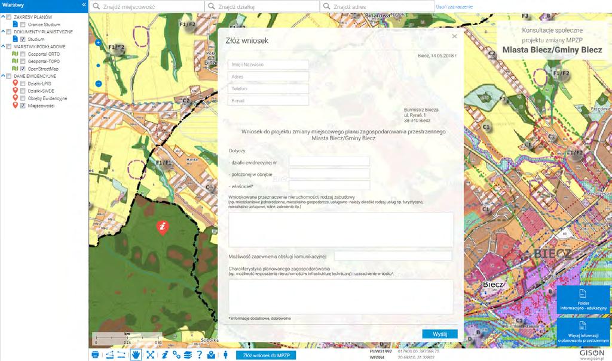The image size is (612, 361).
Task: Open the Folder informacyjno-edukacyjny tile
Action: tap(583, 300)
